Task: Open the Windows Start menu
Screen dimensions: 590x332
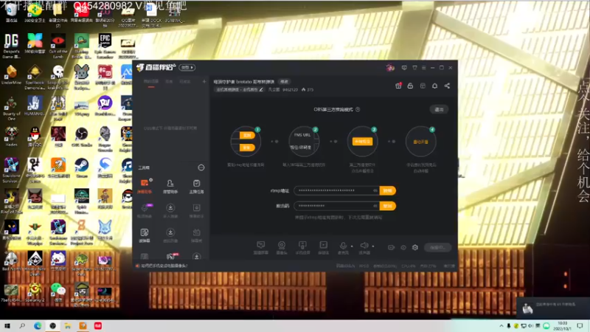Action: point(7,326)
